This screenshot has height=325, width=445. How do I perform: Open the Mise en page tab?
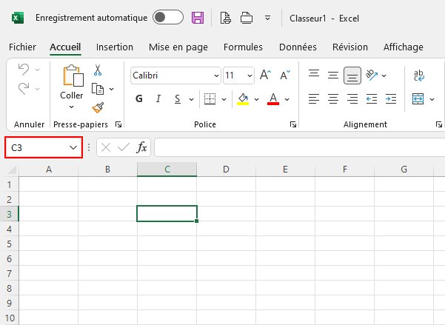tap(178, 47)
